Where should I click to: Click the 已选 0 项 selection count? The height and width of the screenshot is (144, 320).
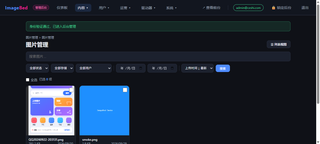(46, 79)
